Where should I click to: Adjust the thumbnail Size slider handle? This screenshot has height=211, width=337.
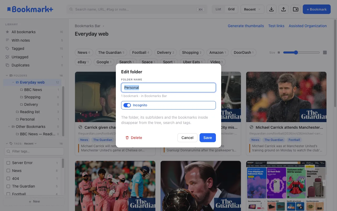296,52
